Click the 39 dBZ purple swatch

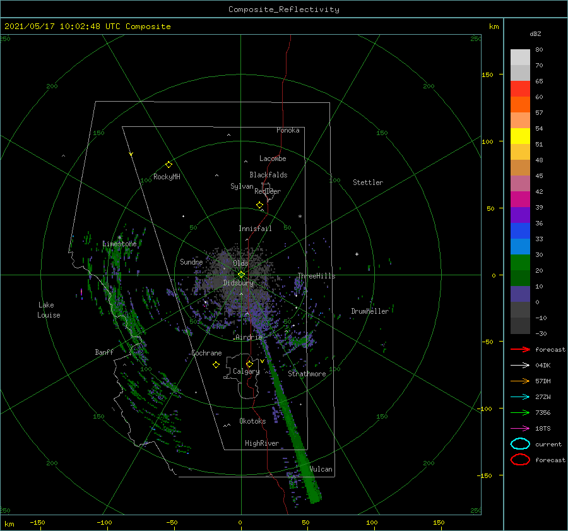[x=520, y=215]
